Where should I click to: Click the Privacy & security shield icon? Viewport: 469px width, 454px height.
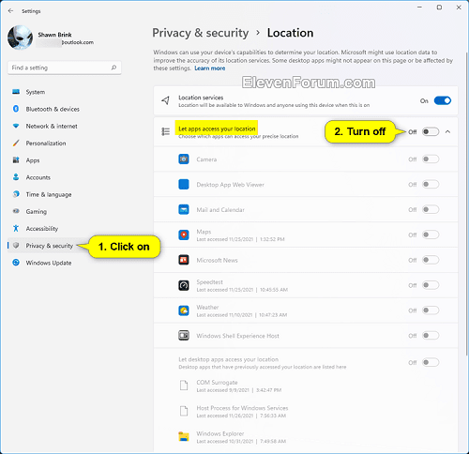[16, 246]
